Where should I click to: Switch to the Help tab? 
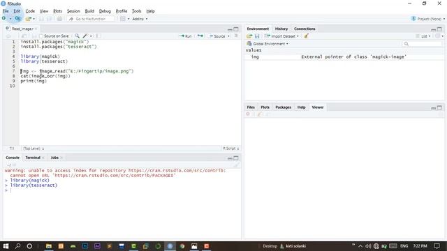302,107
